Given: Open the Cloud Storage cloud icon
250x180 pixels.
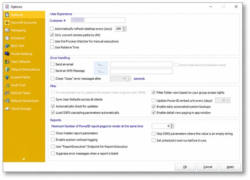Looking at the screenshot, I should point(7,109).
